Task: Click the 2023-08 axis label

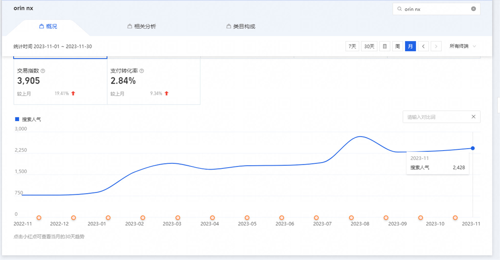Action: [360, 224]
